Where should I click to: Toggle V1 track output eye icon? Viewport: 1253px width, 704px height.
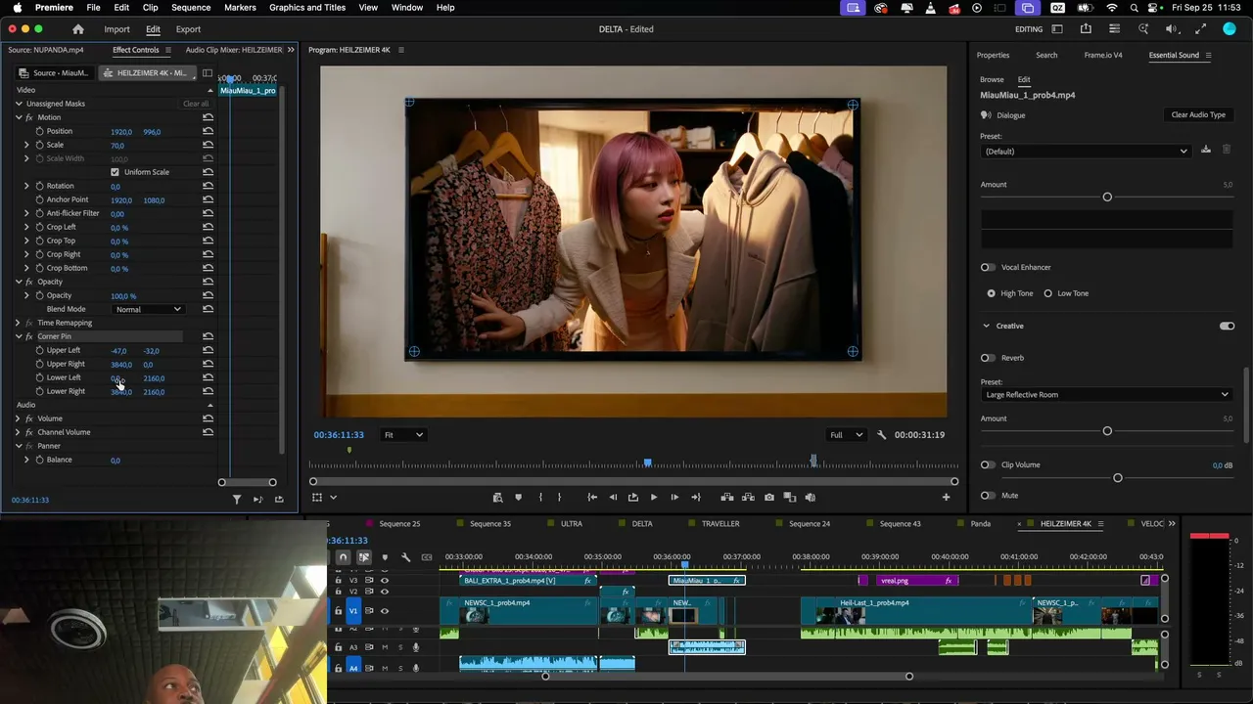tap(384, 611)
